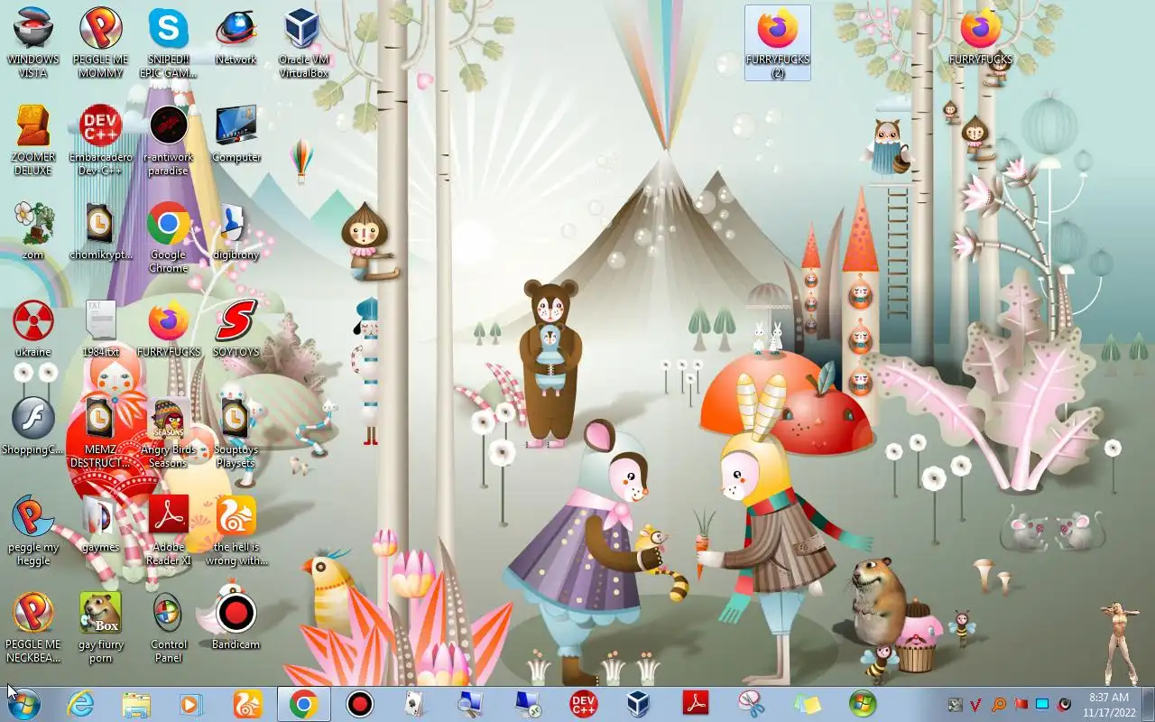Click the orange magnifier tray icon
Screen dimensions: 1155x722
(x=998, y=705)
